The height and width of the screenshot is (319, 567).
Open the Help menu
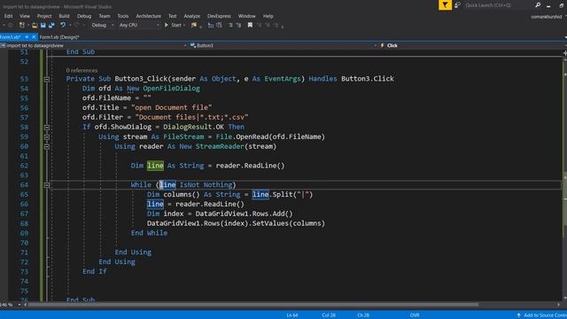(268, 16)
